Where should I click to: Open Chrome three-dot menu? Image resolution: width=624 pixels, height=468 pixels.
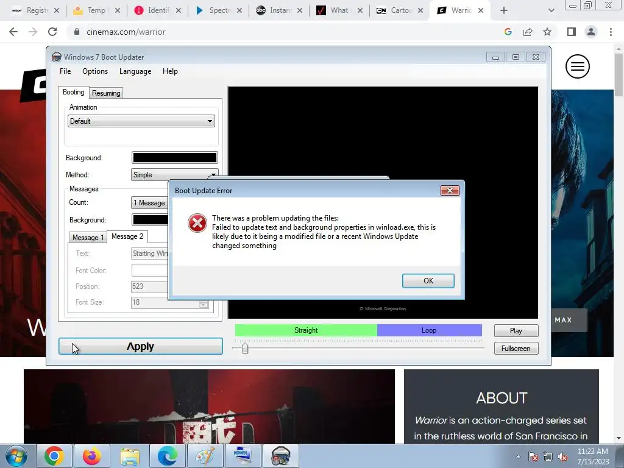pos(611,32)
